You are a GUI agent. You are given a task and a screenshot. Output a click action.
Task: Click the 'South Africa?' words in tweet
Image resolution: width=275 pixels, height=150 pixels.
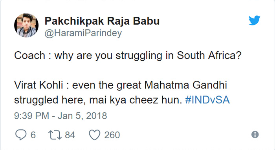(209, 56)
